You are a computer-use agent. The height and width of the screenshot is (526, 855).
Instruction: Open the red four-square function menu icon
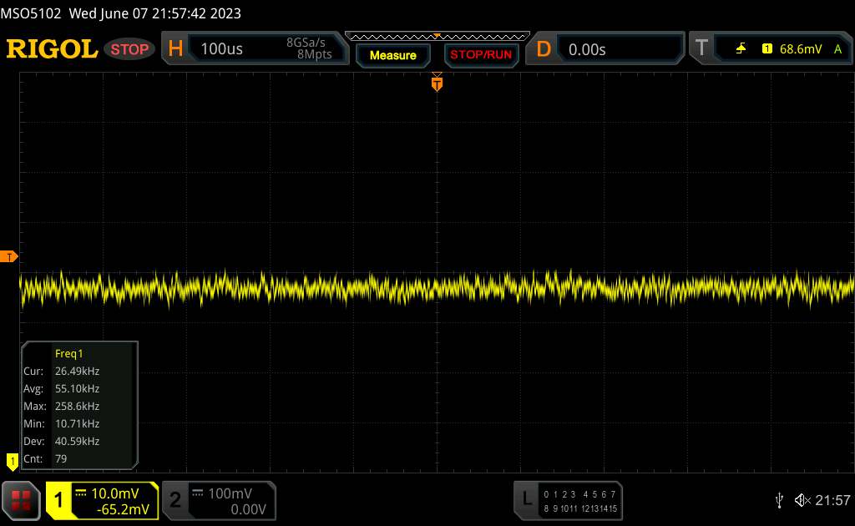click(21, 500)
